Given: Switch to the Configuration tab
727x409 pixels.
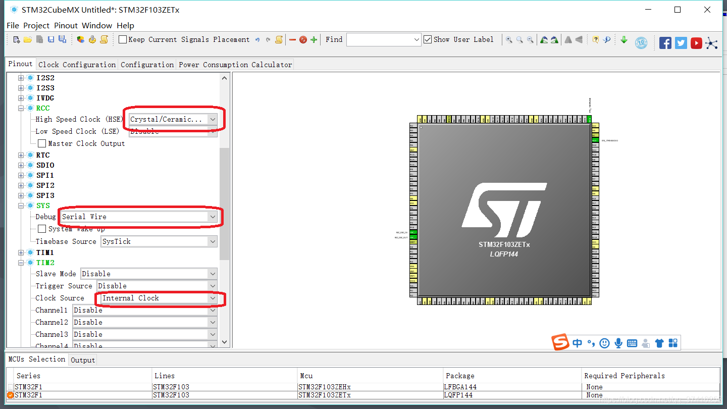Looking at the screenshot, I should [x=147, y=64].
